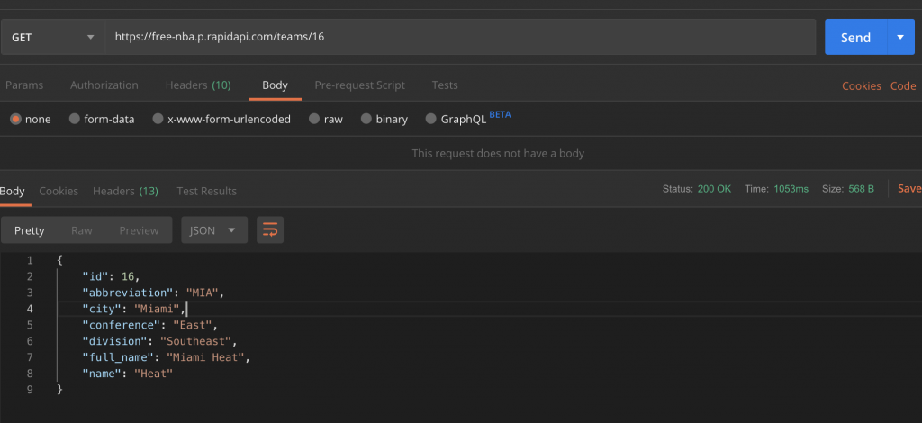Click the 200 OK status text
This screenshot has height=423, width=922.
(x=714, y=189)
